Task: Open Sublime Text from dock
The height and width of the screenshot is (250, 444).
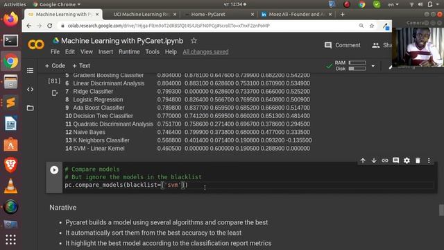Action: pyautogui.click(x=11, y=103)
